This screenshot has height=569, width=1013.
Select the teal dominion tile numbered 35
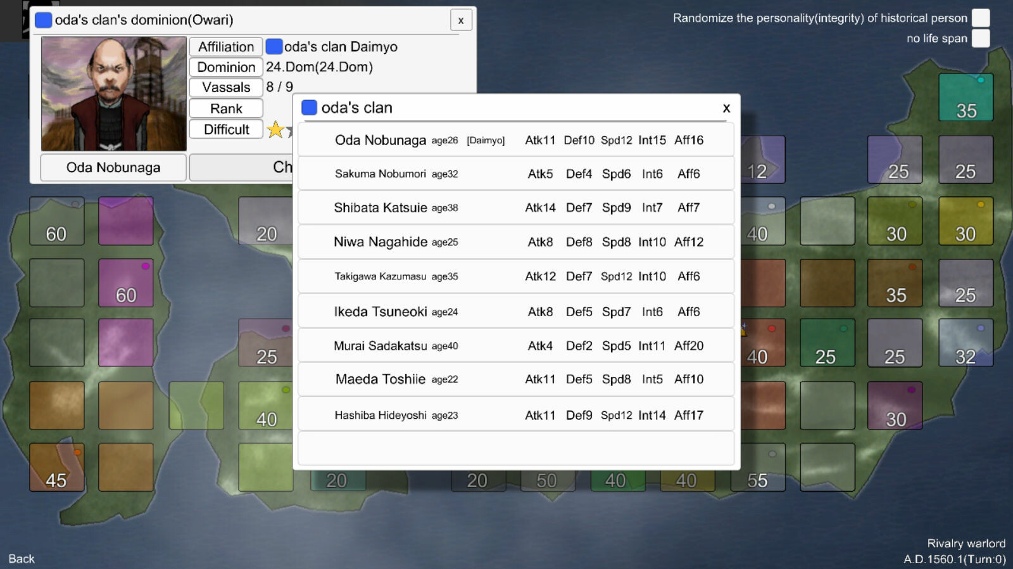click(x=966, y=98)
